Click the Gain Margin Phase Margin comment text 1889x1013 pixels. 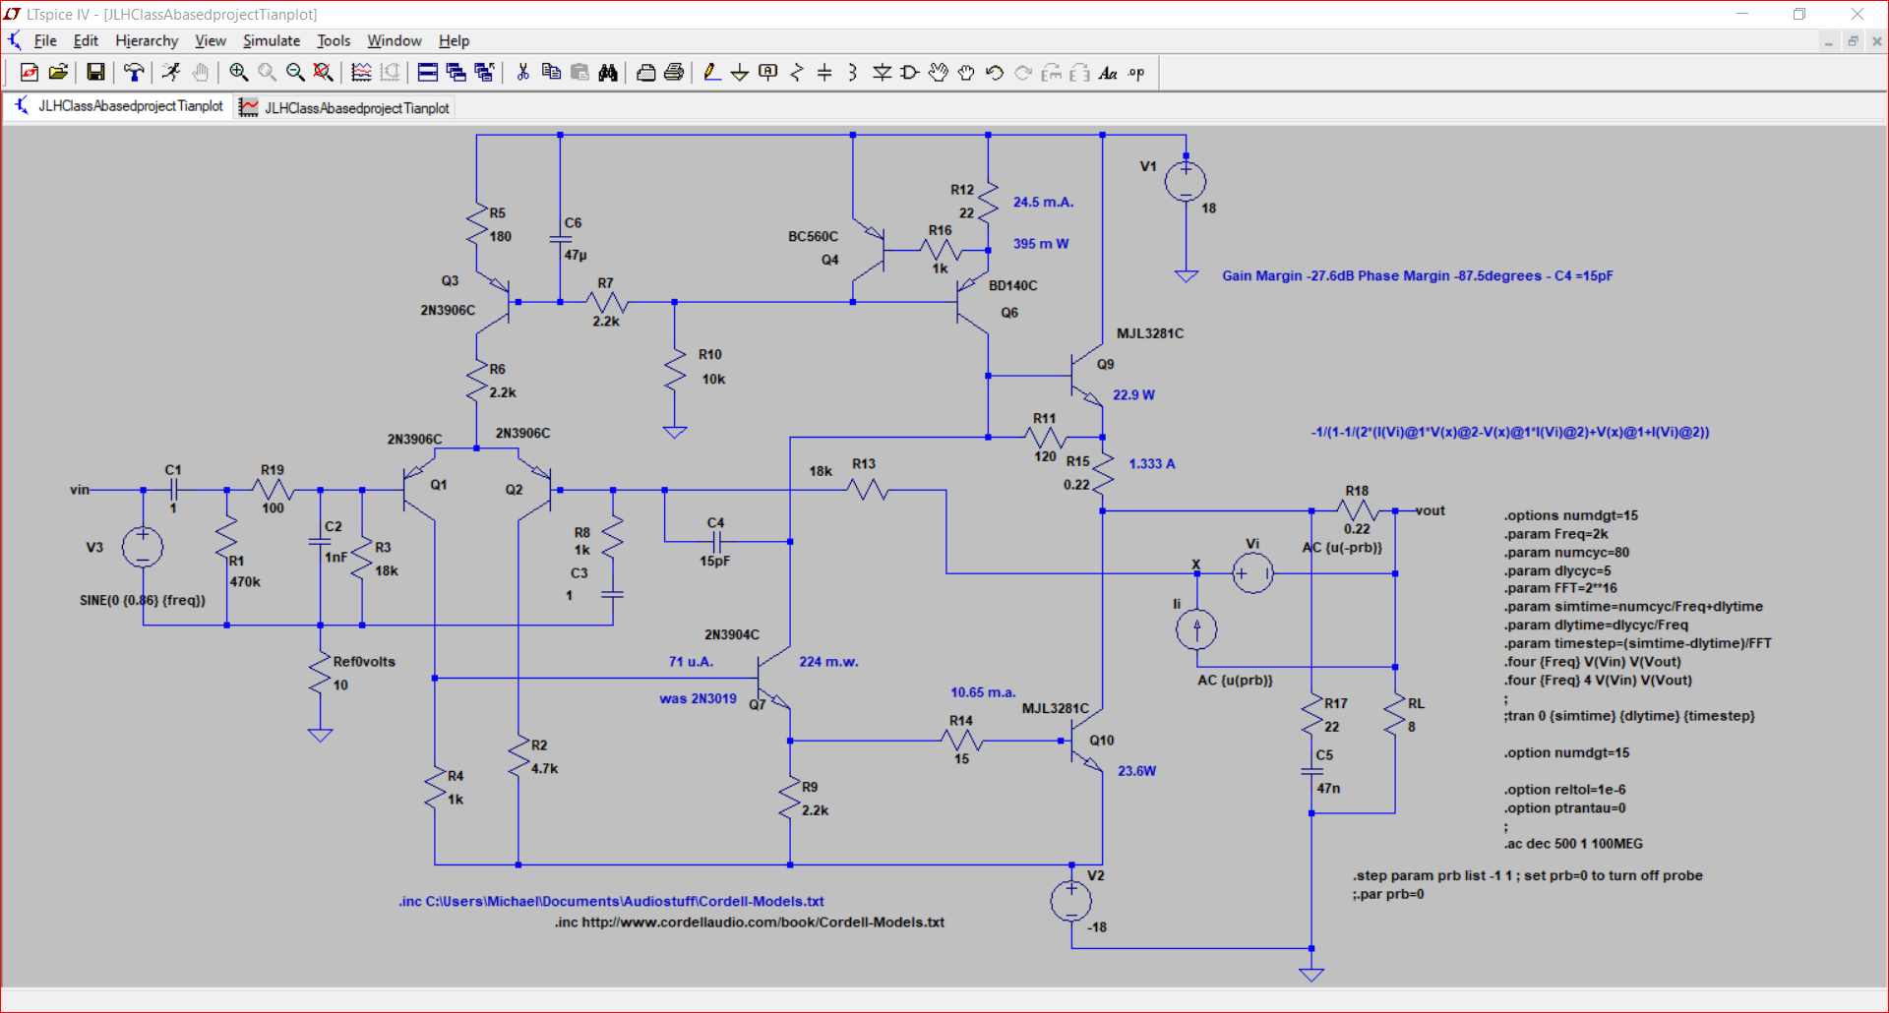(x=1418, y=275)
